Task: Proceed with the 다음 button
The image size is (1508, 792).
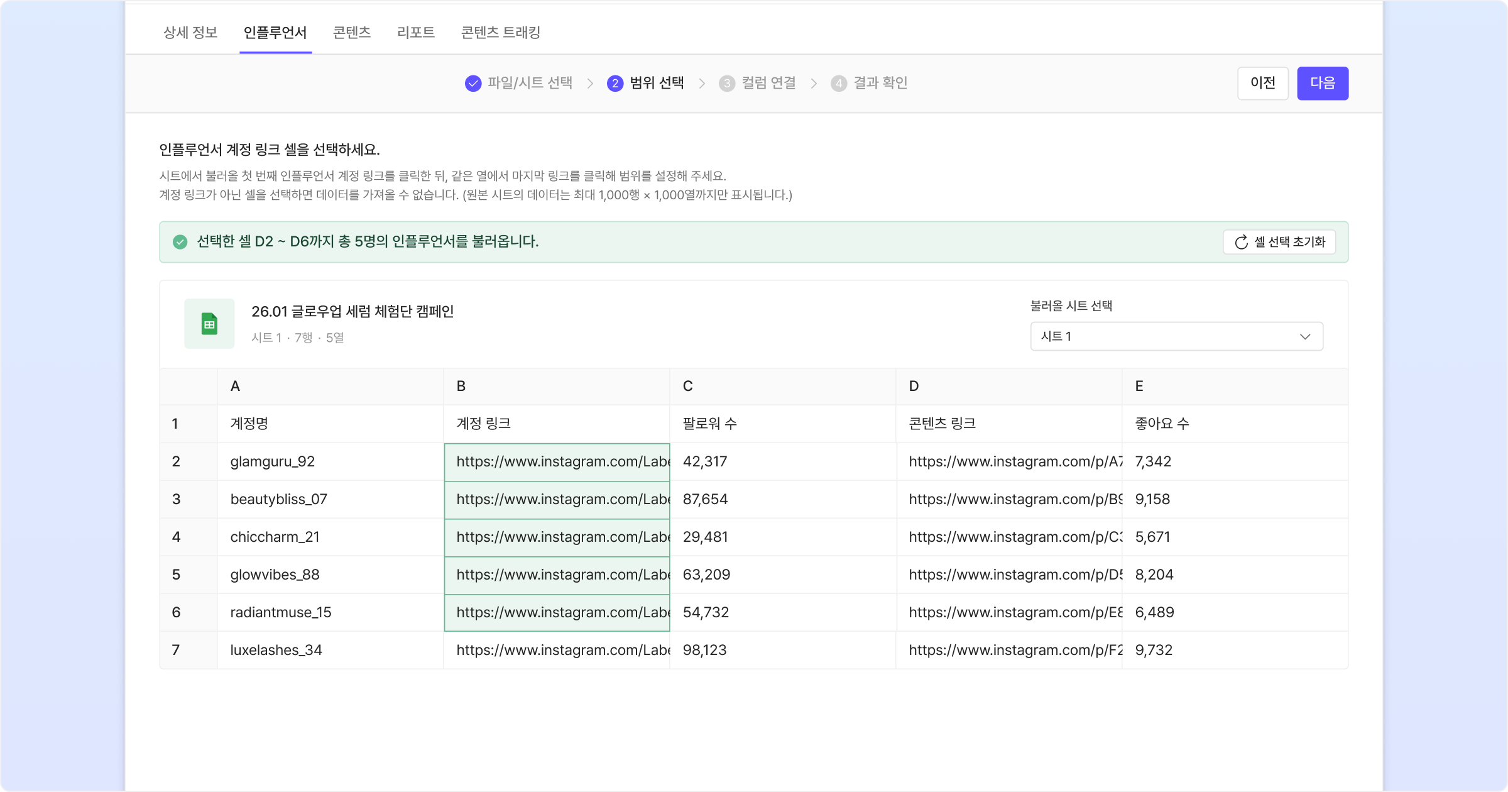Action: click(1323, 83)
